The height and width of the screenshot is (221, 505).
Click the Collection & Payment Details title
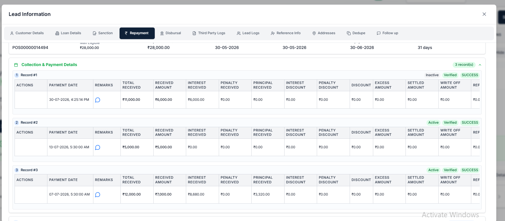[x=49, y=65]
